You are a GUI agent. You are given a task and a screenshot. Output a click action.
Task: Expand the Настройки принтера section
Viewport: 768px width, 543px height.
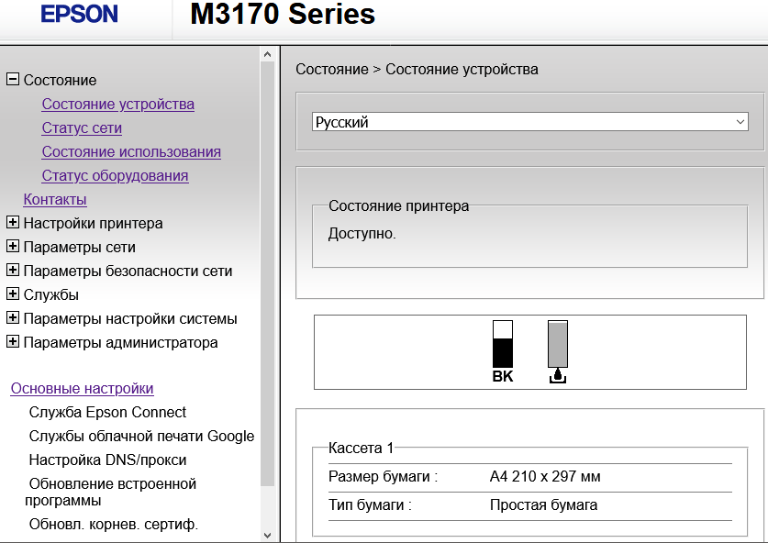click(x=13, y=223)
